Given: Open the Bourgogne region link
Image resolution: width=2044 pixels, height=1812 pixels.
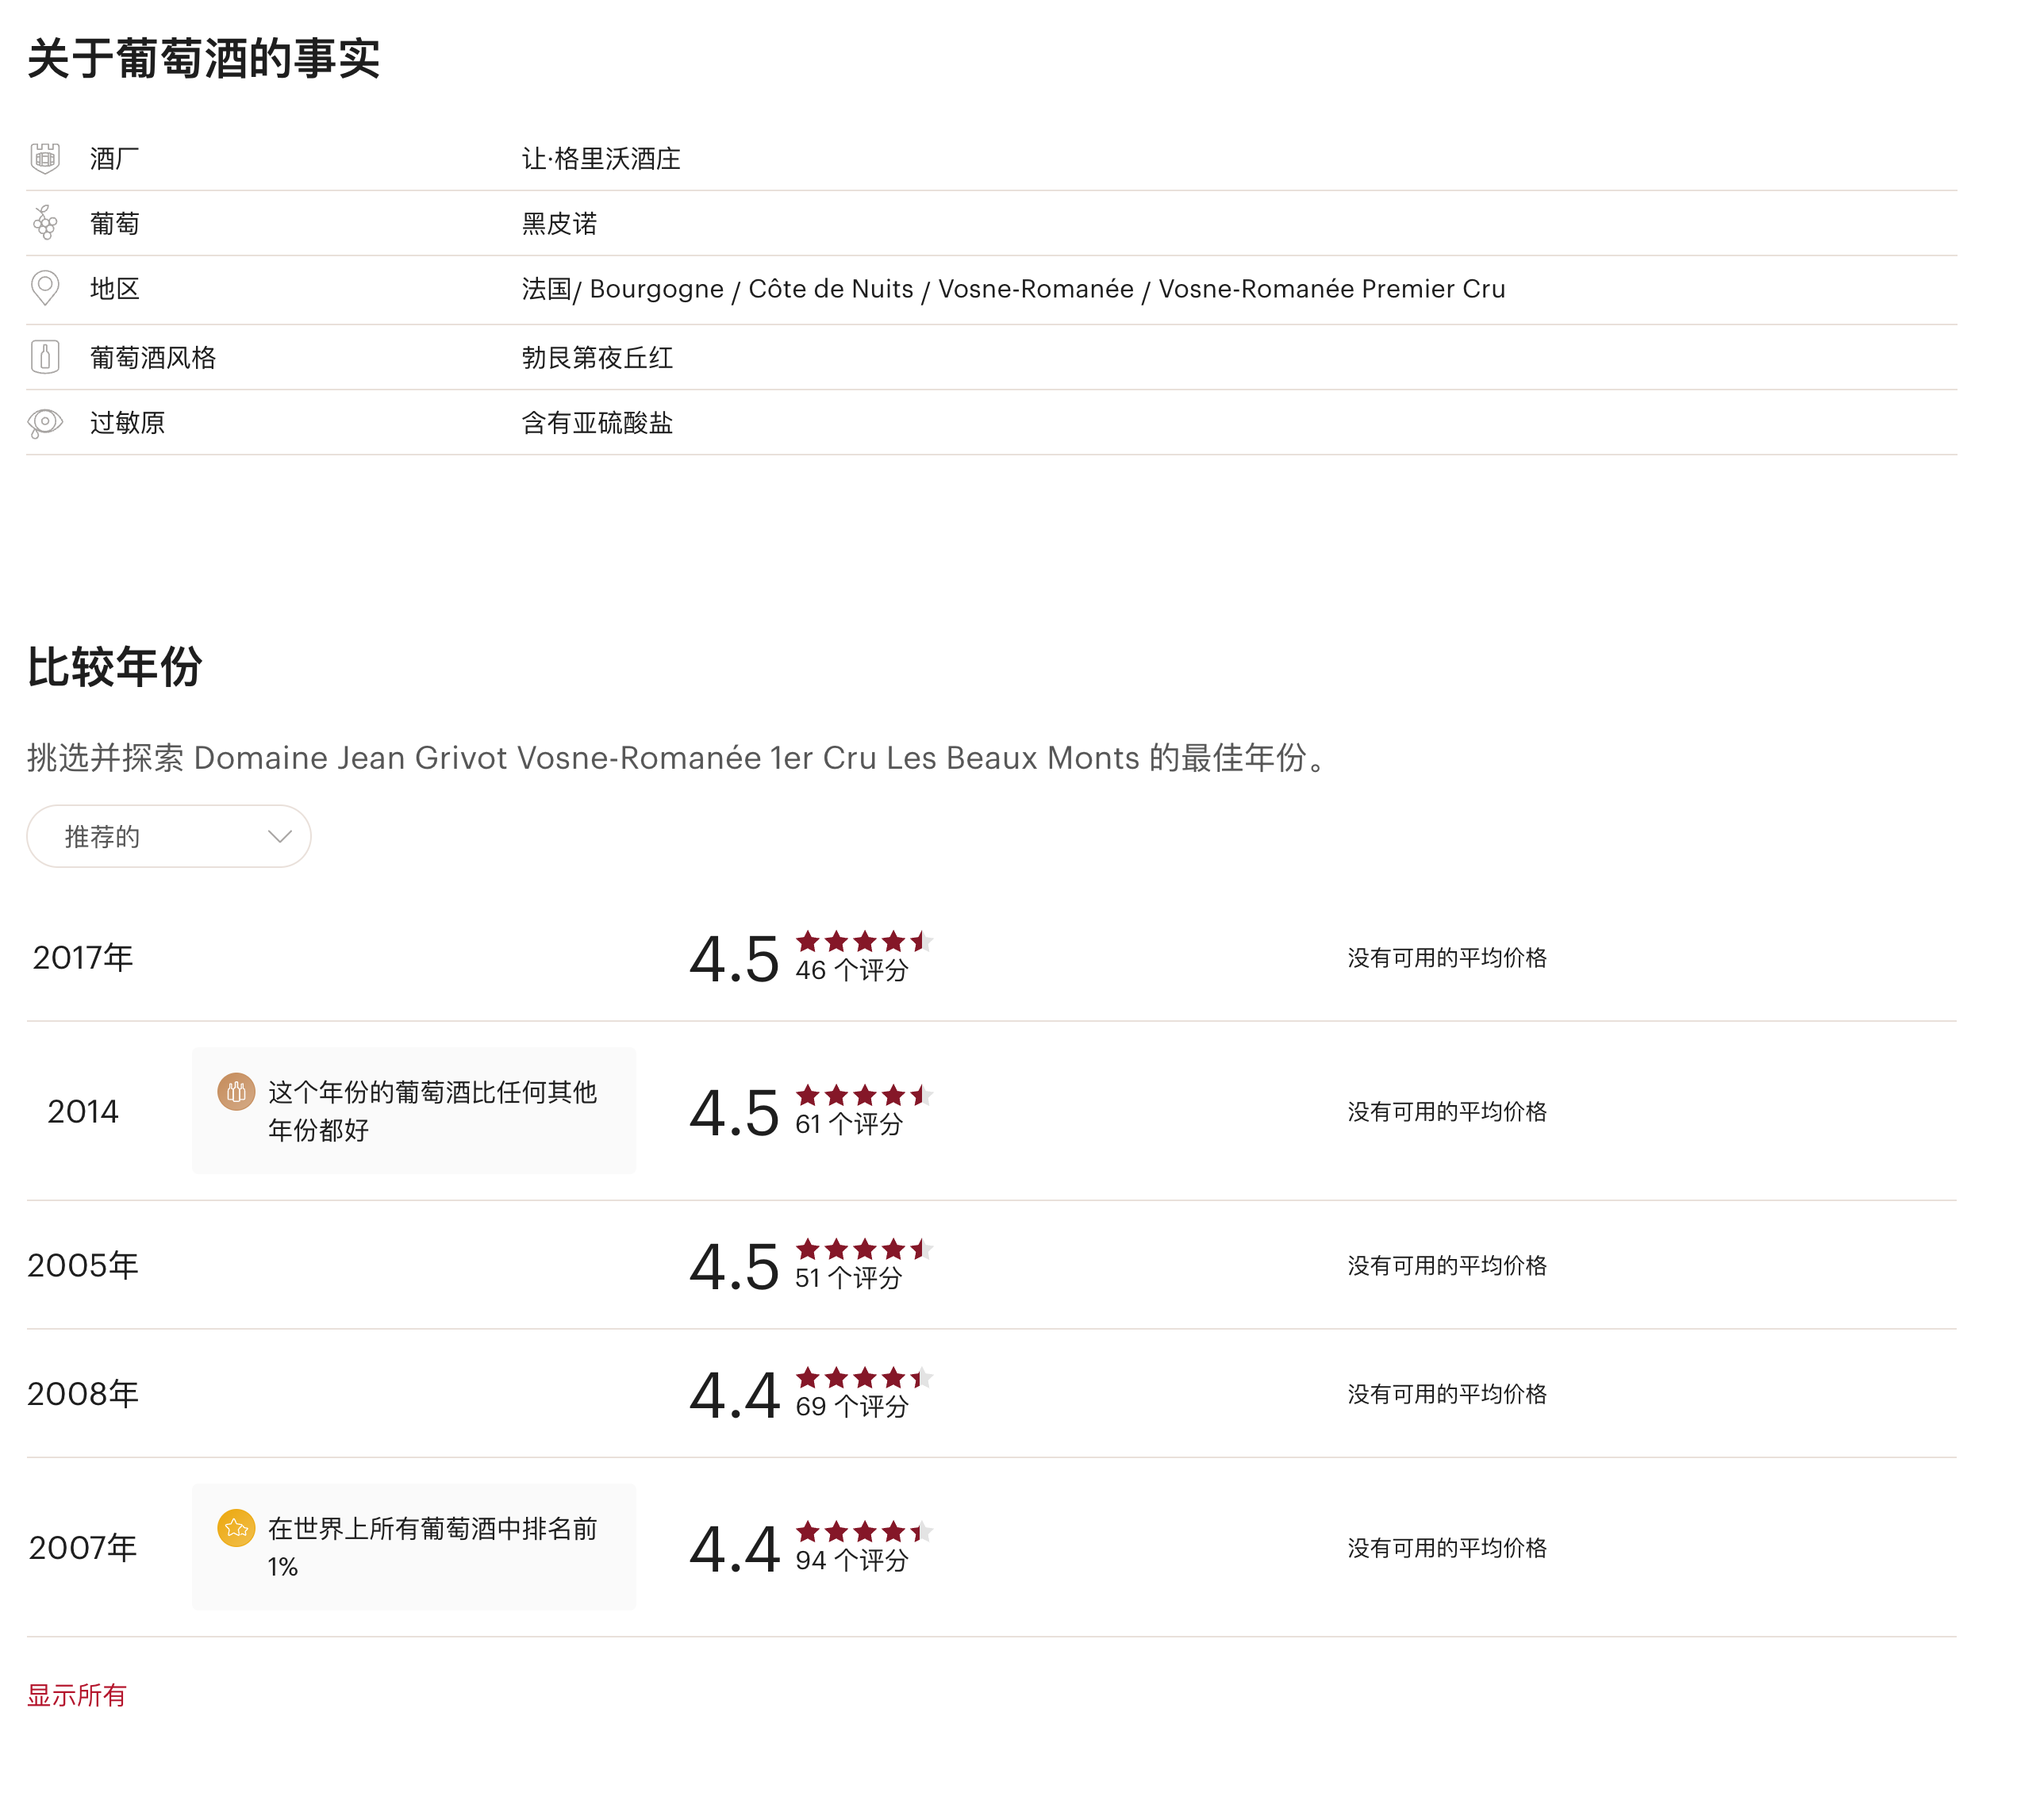Looking at the screenshot, I should pos(656,288).
